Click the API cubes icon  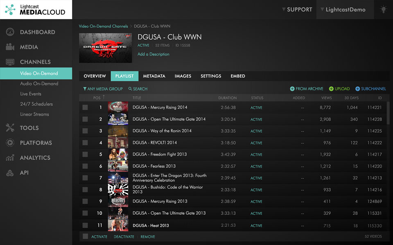tap(10, 173)
